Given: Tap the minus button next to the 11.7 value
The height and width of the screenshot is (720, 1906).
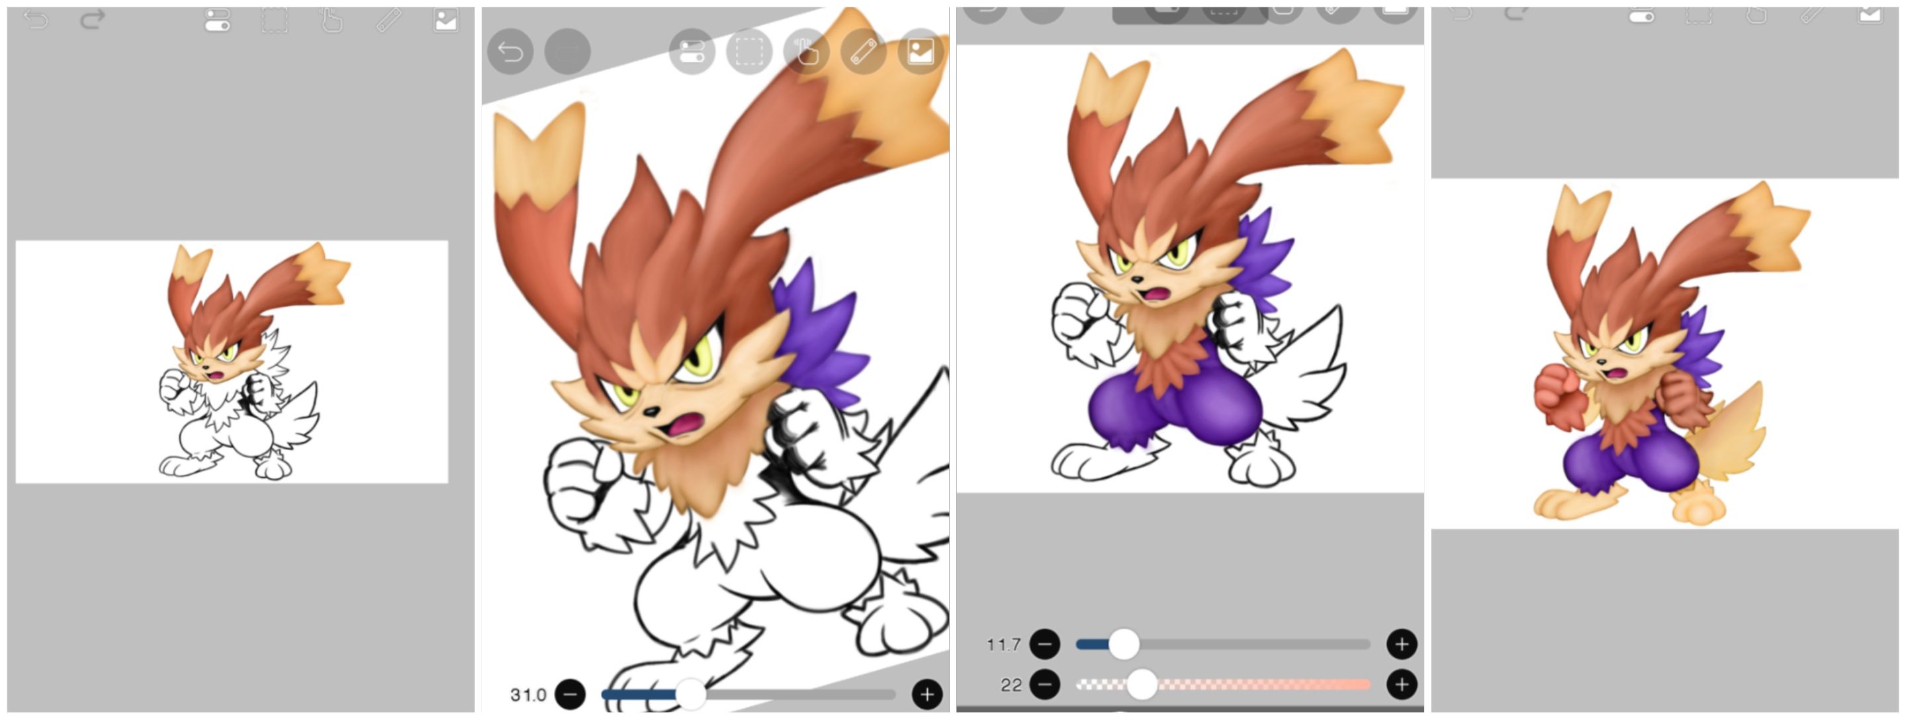Looking at the screenshot, I should (1045, 644).
